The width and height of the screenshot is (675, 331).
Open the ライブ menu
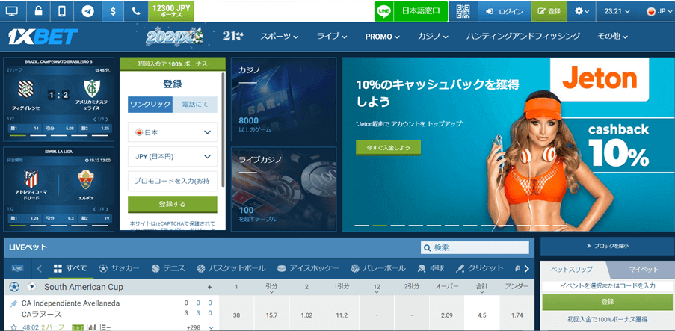coord(332,37)
